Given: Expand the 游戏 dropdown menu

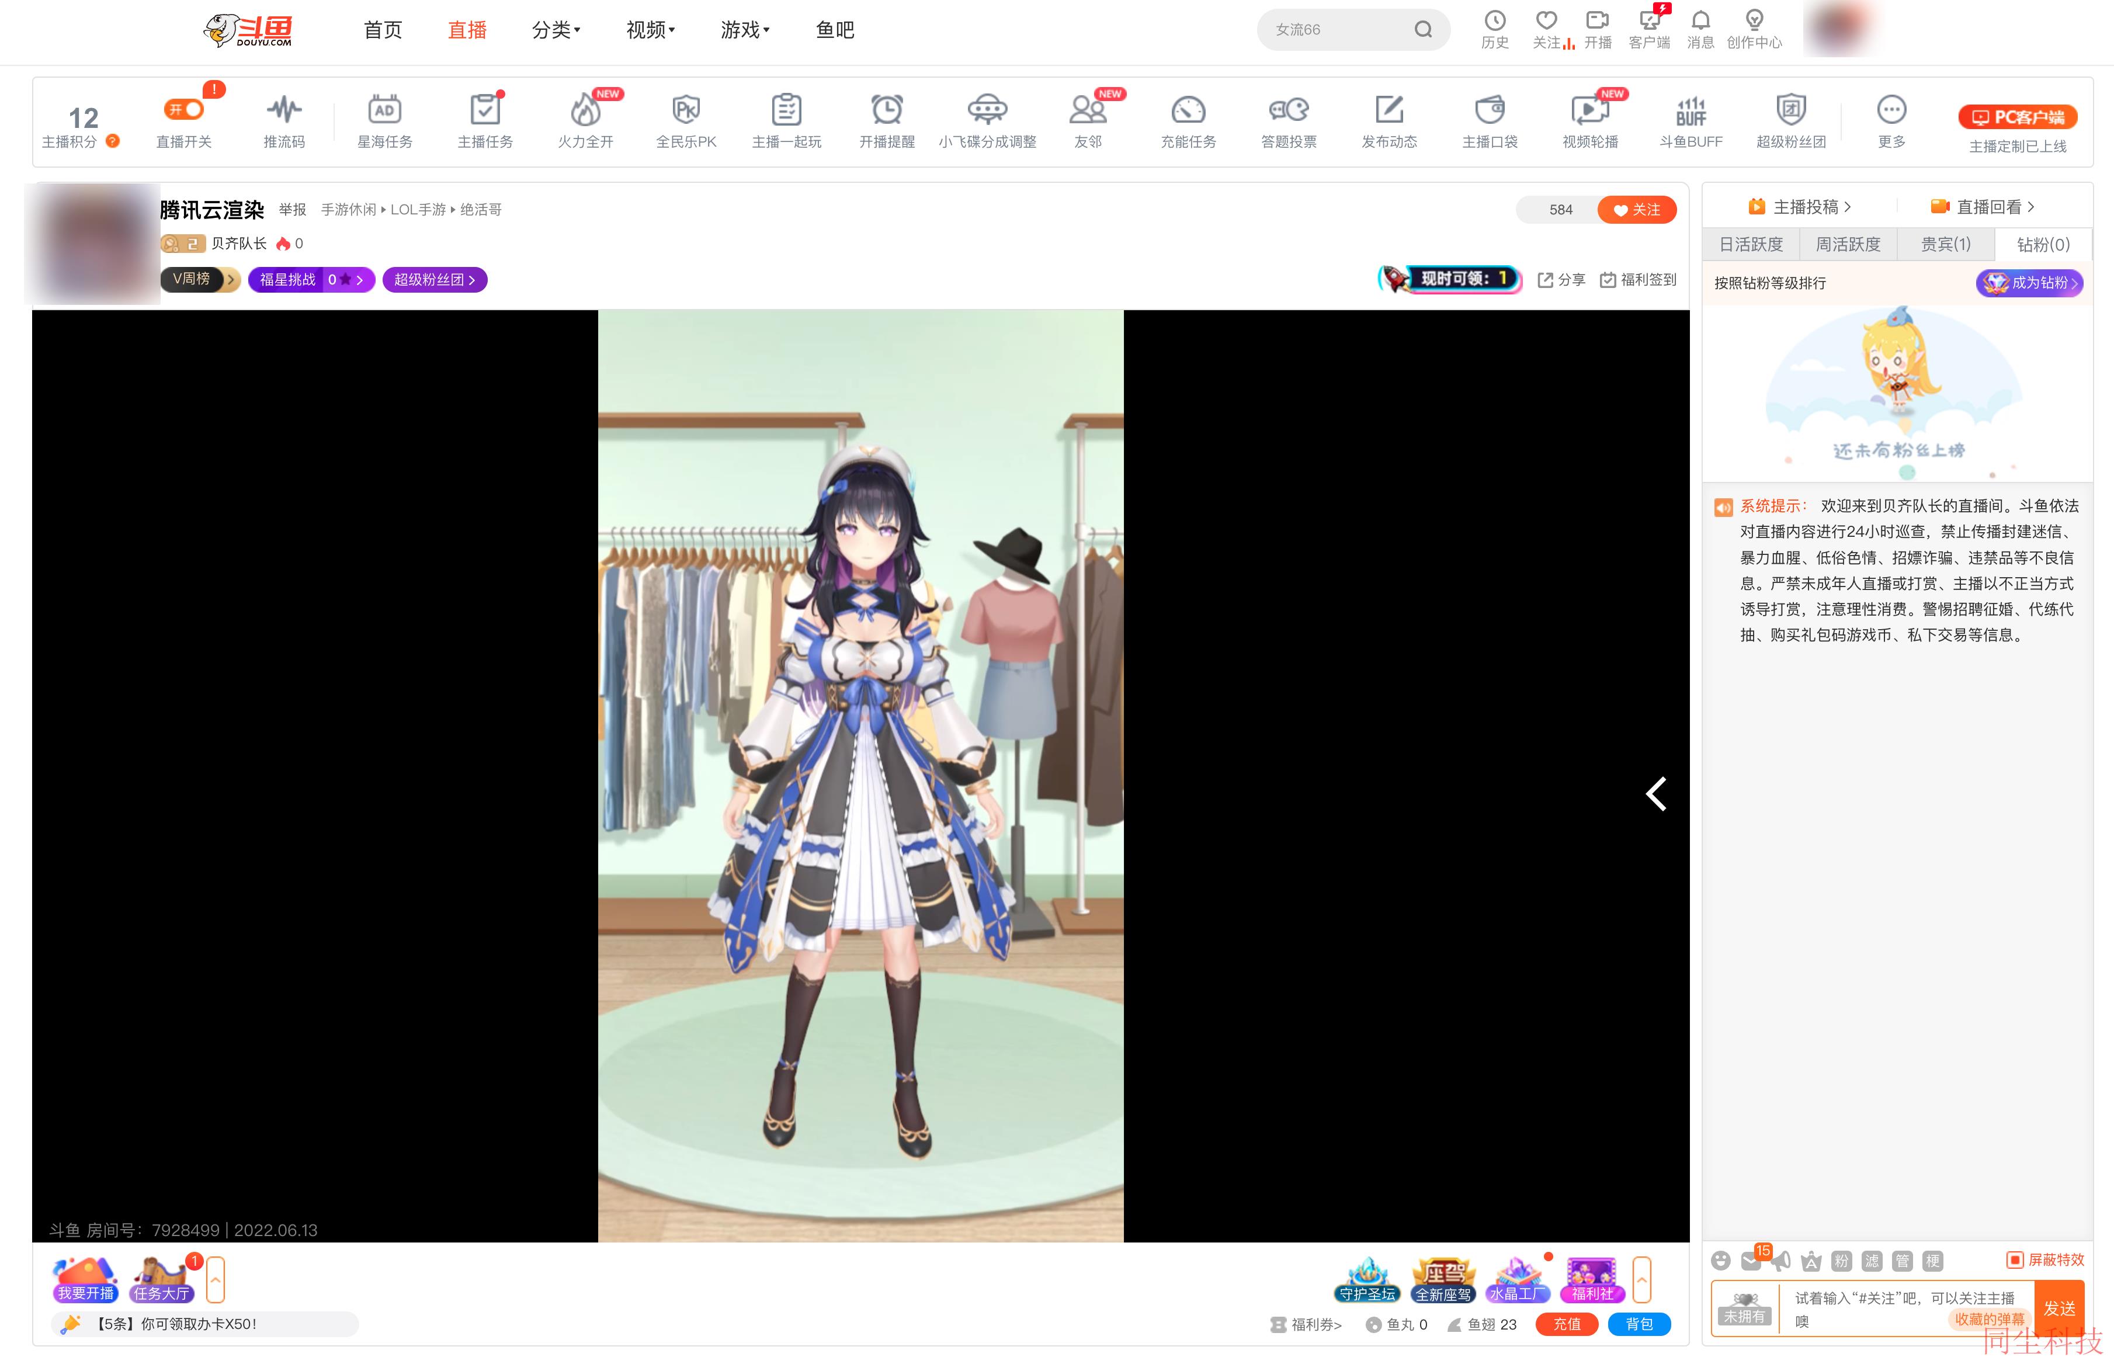Looking at the screenshot, I should click(745, 30).
